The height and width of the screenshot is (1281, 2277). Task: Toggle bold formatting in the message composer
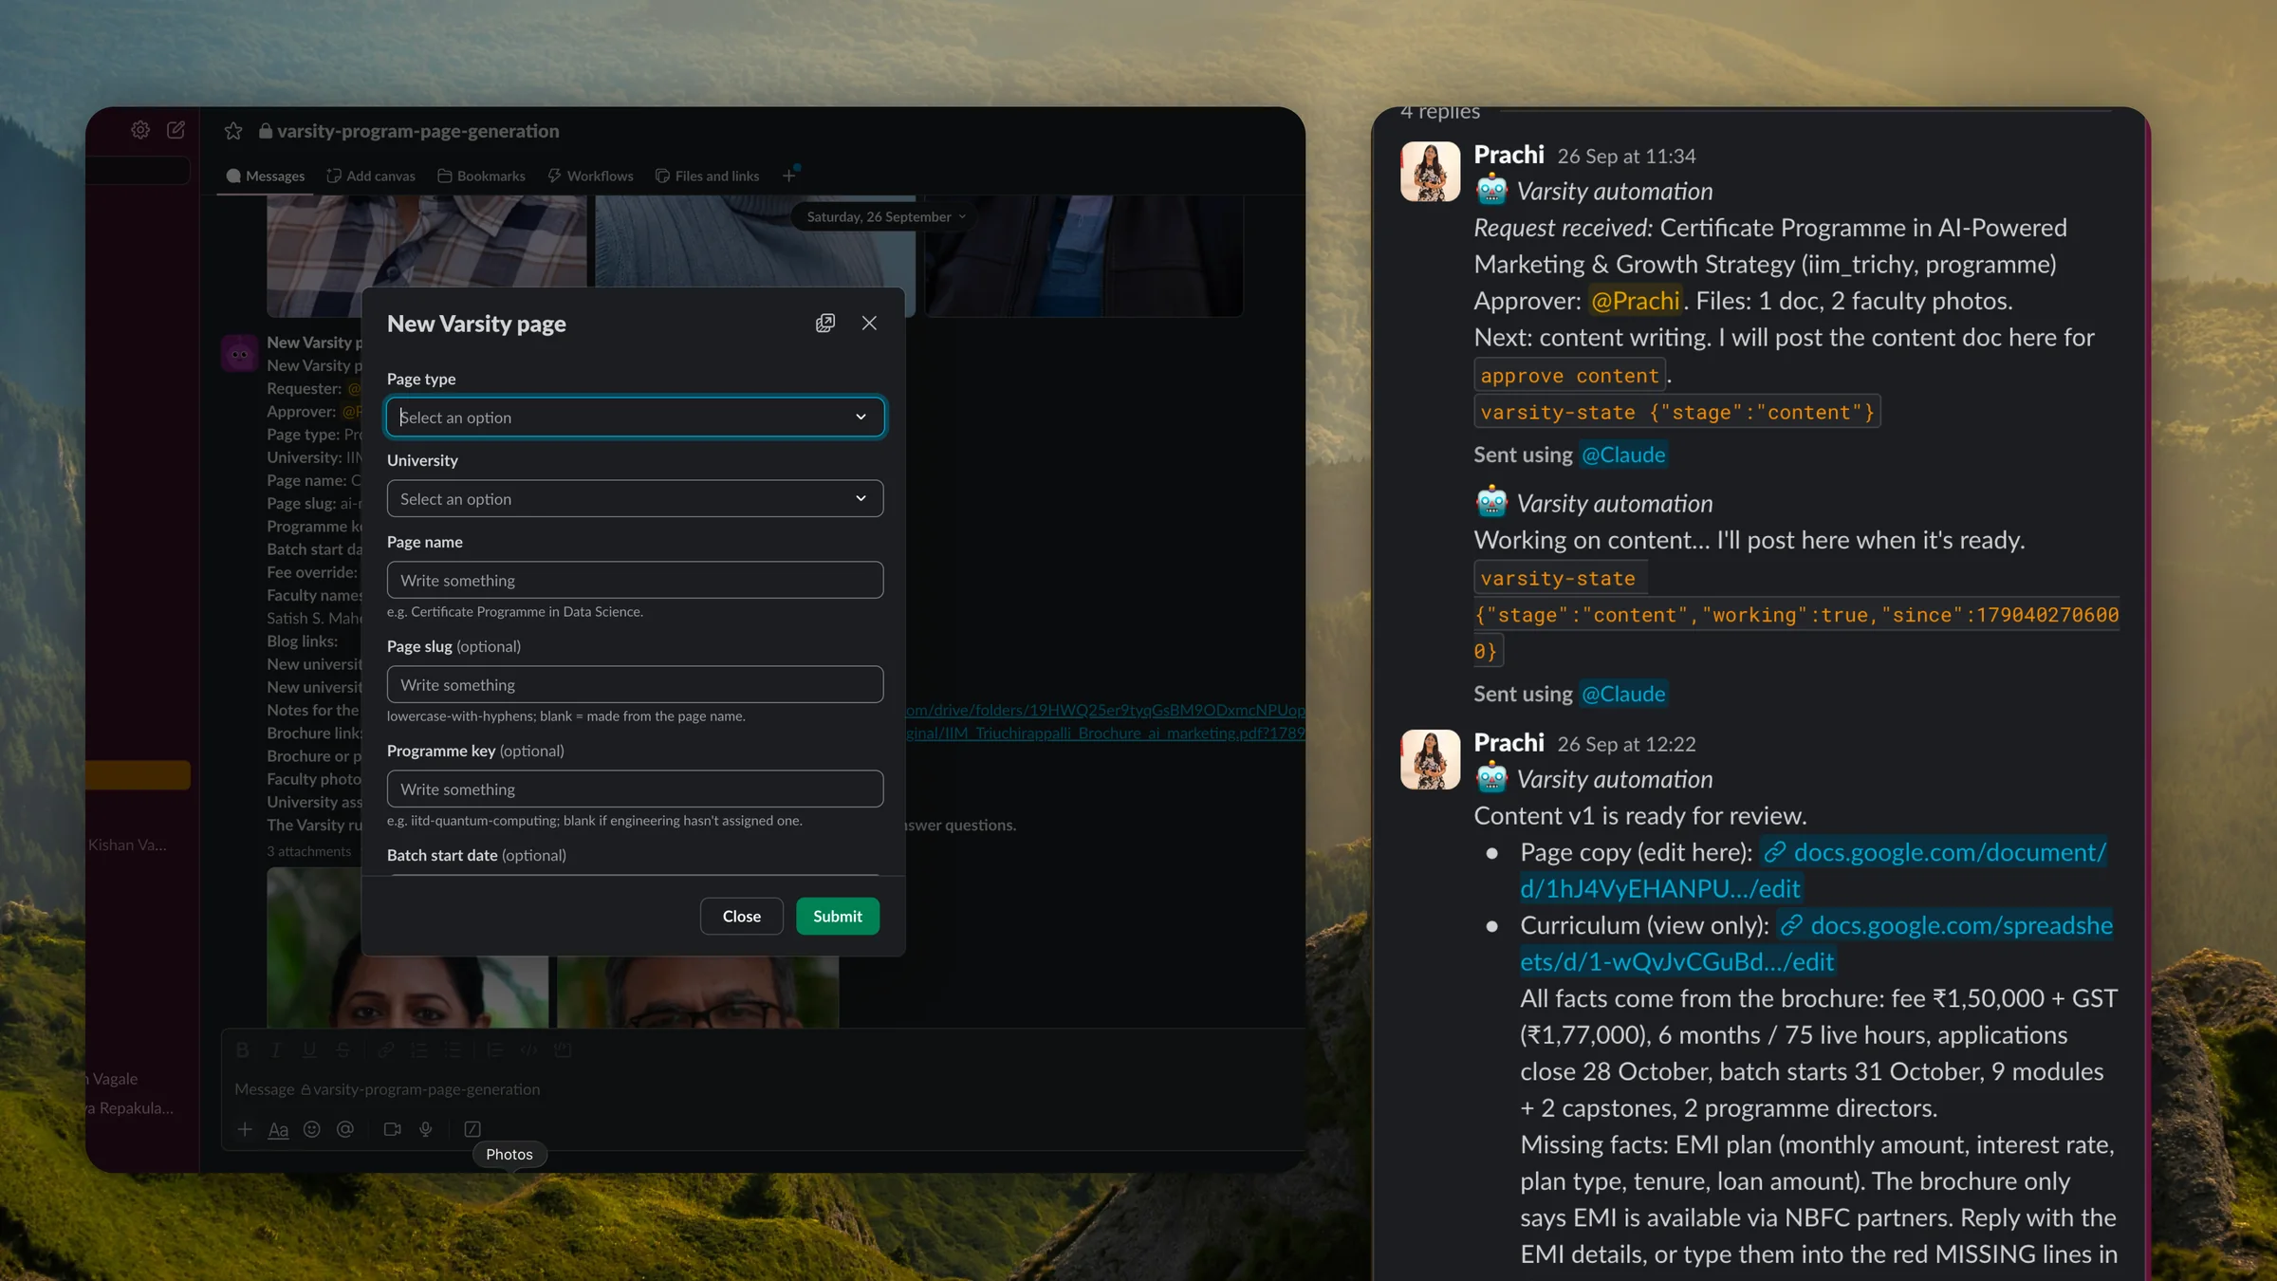tap(242, 1049)
